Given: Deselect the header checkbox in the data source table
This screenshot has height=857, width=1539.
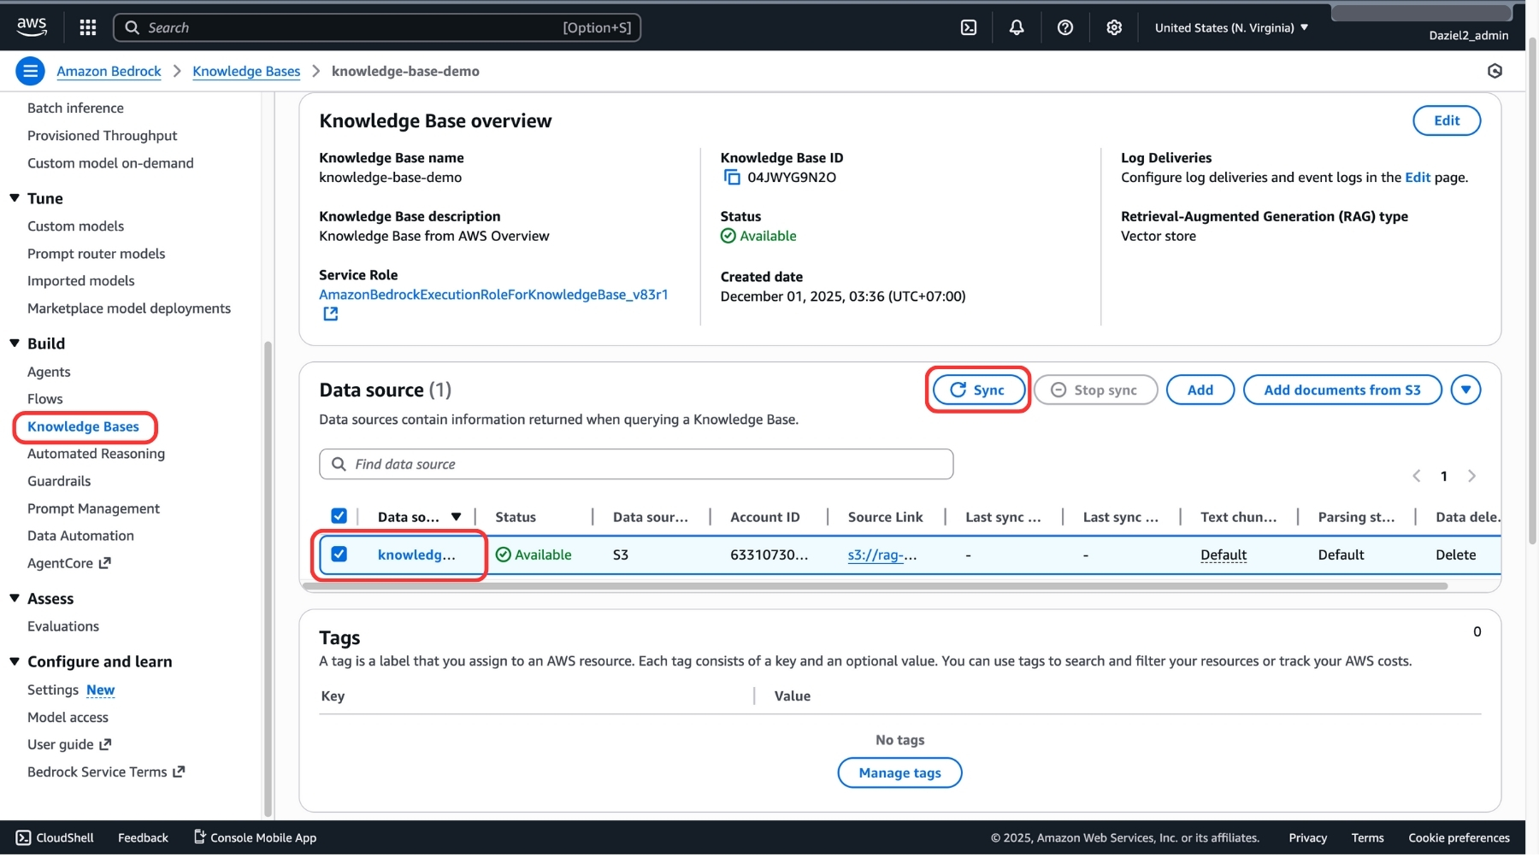Looking at the screenshot, I should tap(339, 516).
